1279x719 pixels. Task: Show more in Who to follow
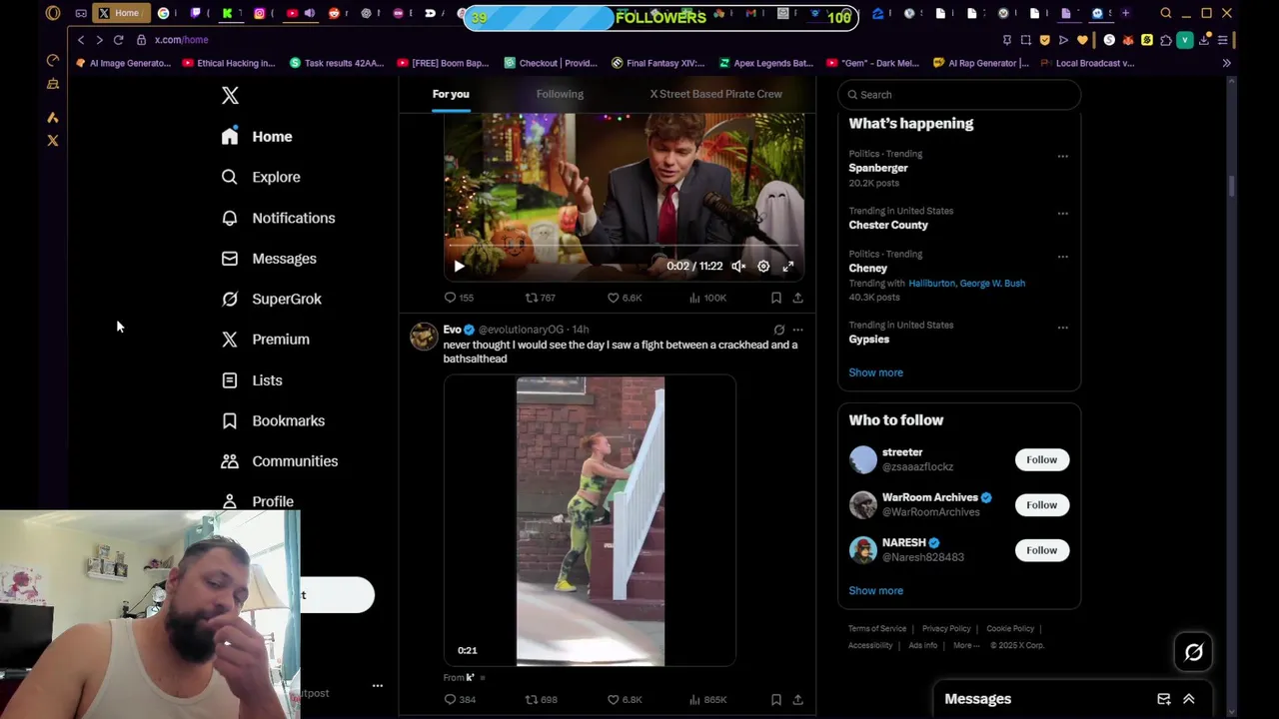[x=875, y=590]
